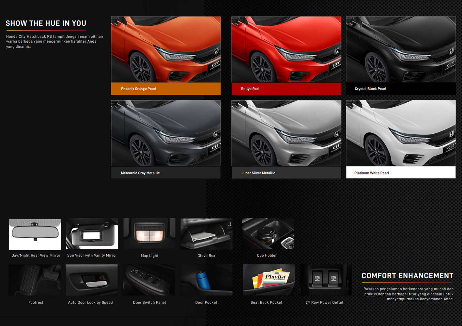The height and width of the screenshot is (326, 462).
Task: Open the Glove Box photo
Action: (x=207, y=234)
